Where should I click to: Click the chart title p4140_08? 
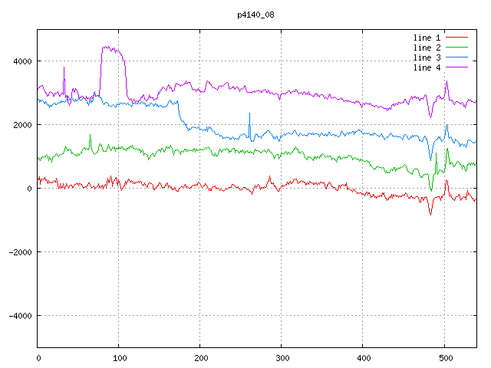[255, 15]
